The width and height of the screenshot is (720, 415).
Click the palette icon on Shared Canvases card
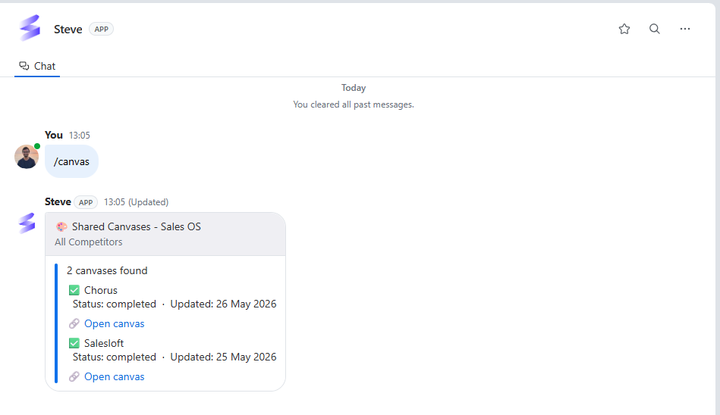(61, 226)
